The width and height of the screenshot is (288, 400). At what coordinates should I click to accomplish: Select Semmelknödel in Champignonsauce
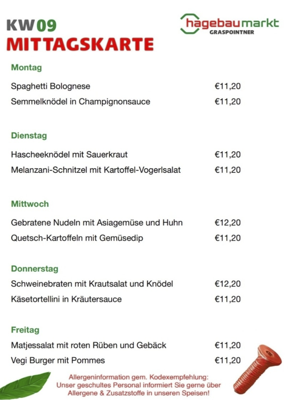point(80,102)
